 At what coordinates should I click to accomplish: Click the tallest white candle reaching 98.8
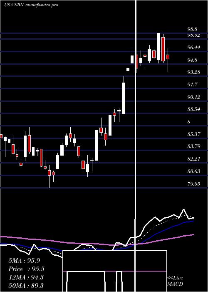(x=158, y=47)
